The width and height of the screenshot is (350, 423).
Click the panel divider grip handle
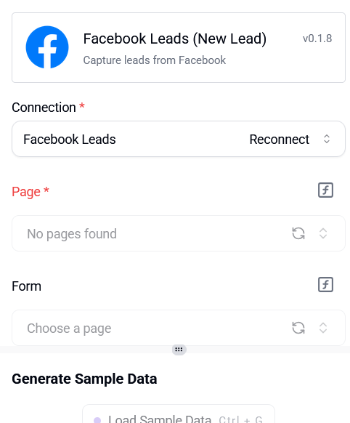[179, 350]
